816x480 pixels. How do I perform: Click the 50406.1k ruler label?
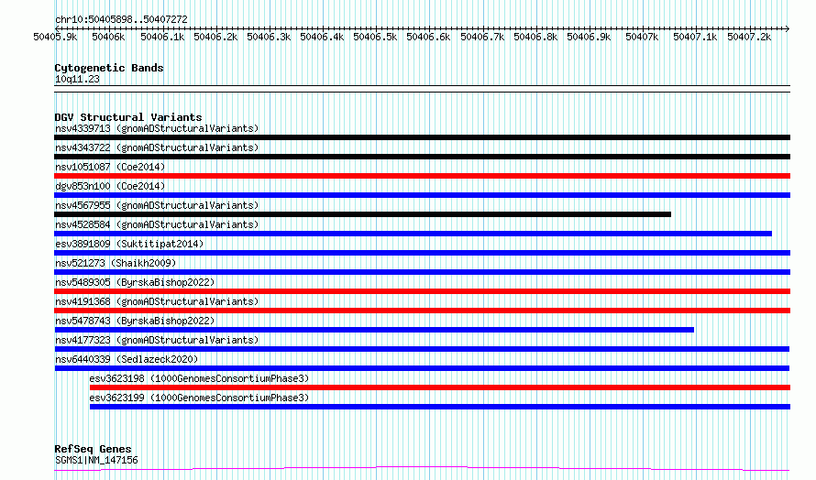point(162,37)
